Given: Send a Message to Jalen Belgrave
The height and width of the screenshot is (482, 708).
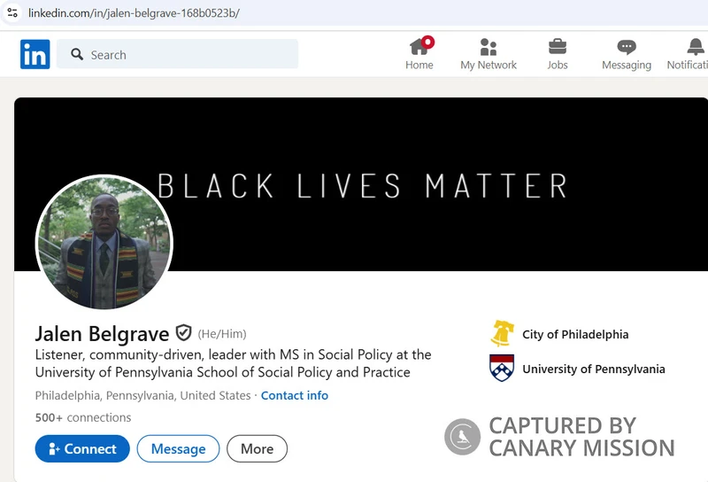Looking at the screenshot, I should 178,448.
